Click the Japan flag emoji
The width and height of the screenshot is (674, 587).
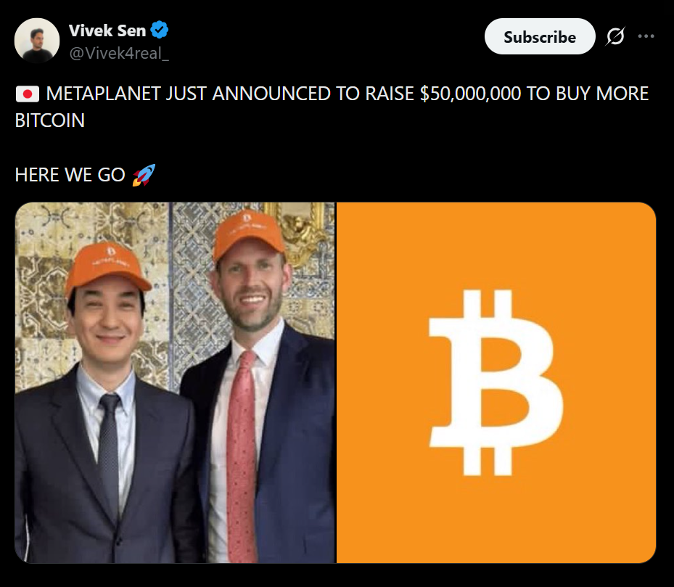click(x=28, y=94)
